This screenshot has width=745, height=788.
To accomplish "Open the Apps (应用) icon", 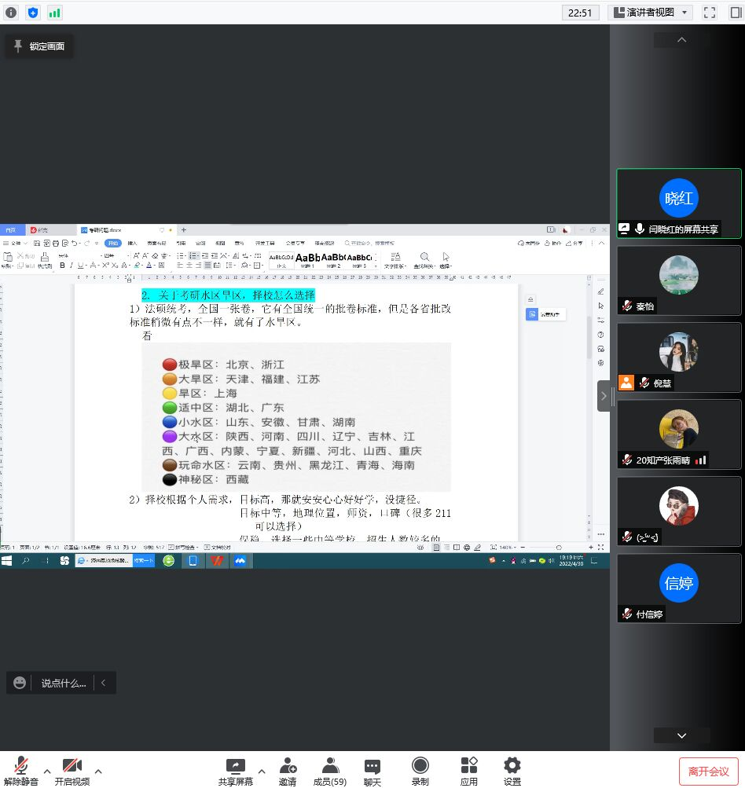I will pyautogui.click(x=469, y=771).
